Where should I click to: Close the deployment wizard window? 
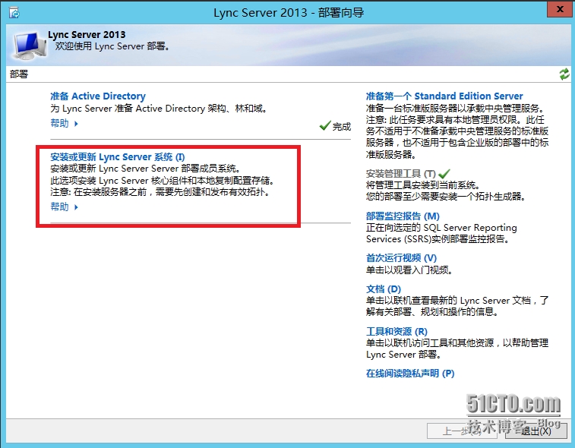[559, 10]
